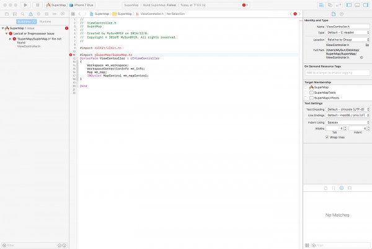This screenshot has height=249, width=372.
Task: Edit the Name field ViewController.h
Action: pyautogui.click(x=348, y=27)
